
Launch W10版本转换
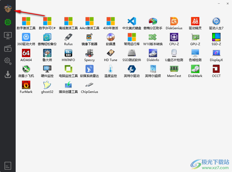[153, 39]
